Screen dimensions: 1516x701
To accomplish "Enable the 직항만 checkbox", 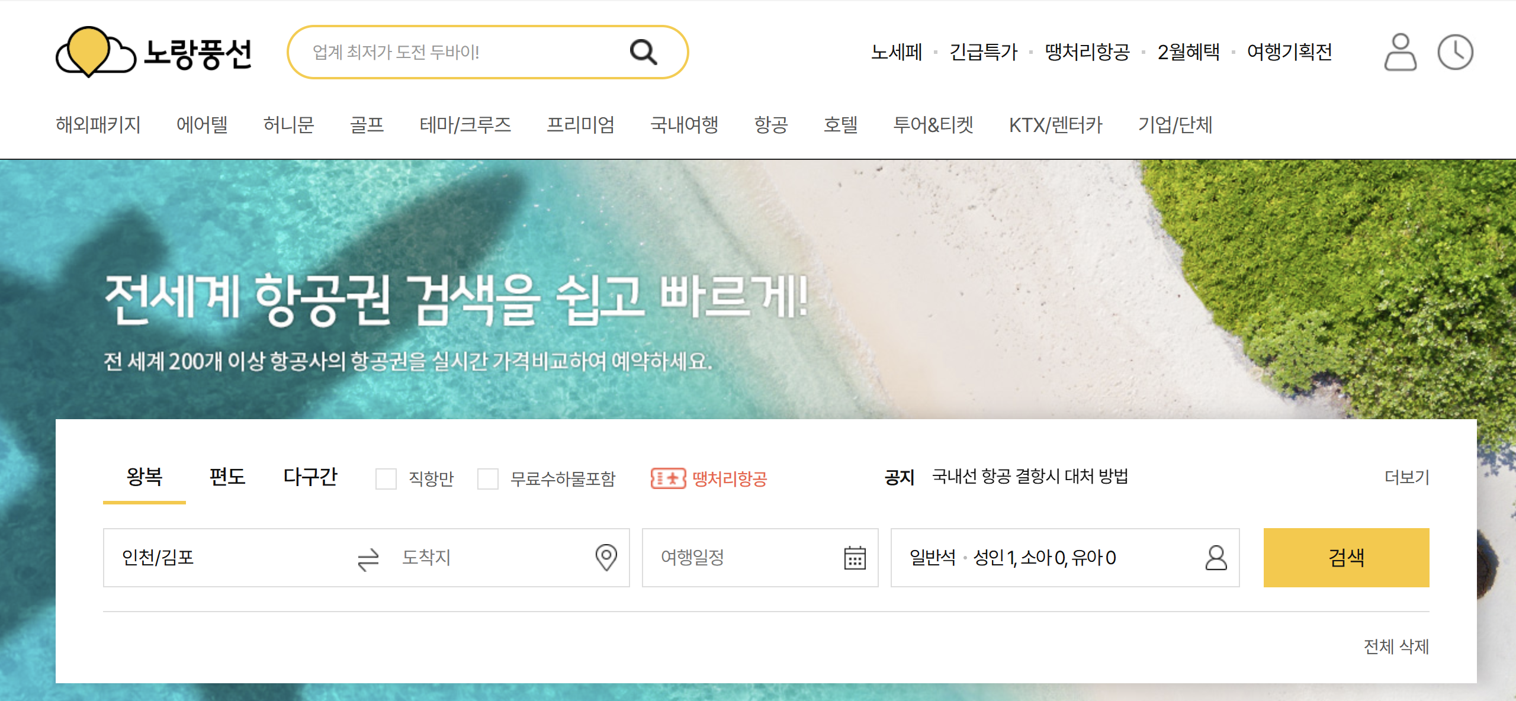I will tap(386, 478).
